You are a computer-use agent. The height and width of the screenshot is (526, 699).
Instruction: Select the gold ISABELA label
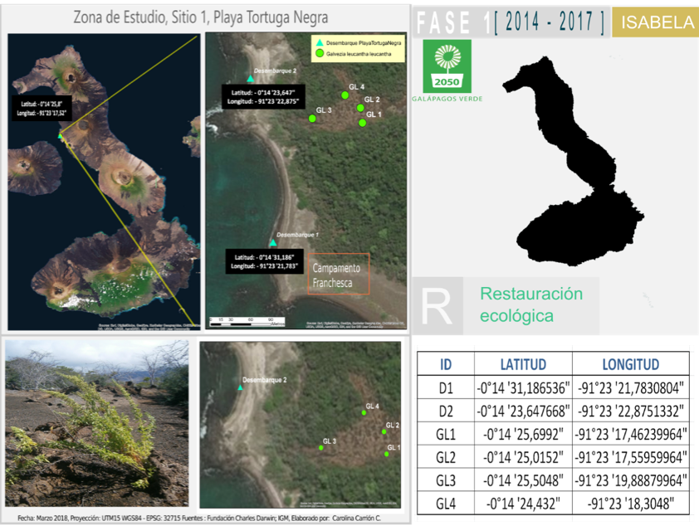[654, 23]
